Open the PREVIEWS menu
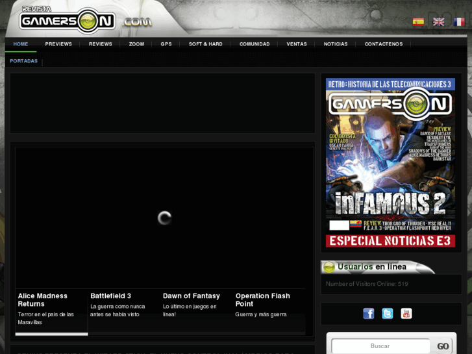This screenshot has width=472, height=354. coord(58,44)
